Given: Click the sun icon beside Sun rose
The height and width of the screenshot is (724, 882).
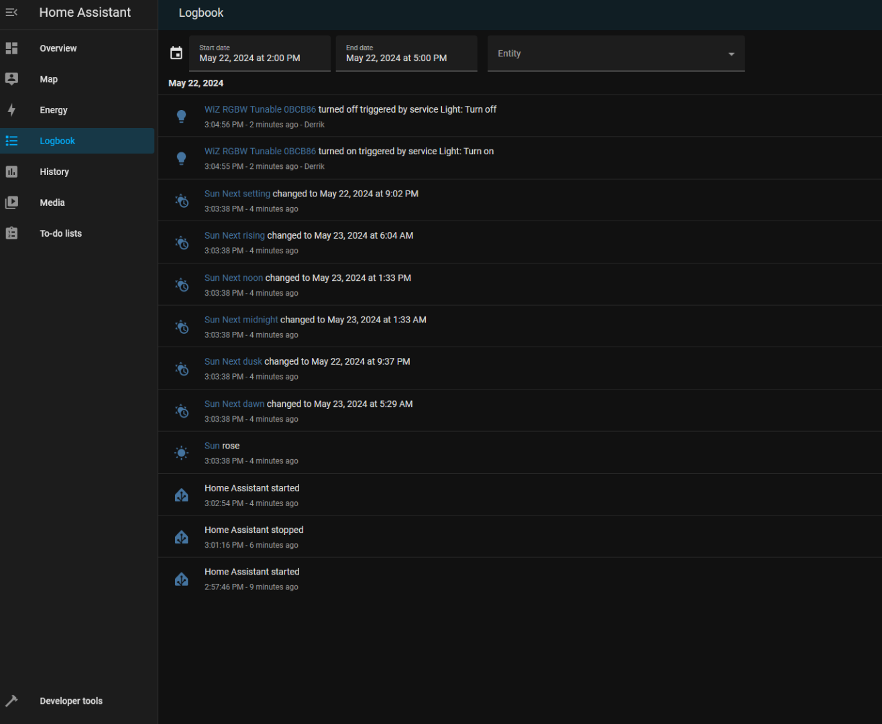Looking at the screenshot, I should coord(181,452).
